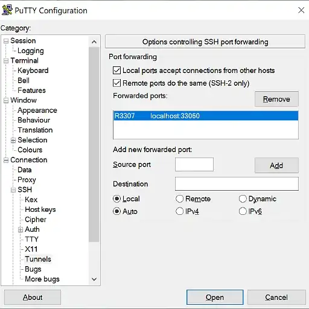The image size is (309, 309).
Task: Select the Dynamic radio button
Action: (x=243, y=199)
